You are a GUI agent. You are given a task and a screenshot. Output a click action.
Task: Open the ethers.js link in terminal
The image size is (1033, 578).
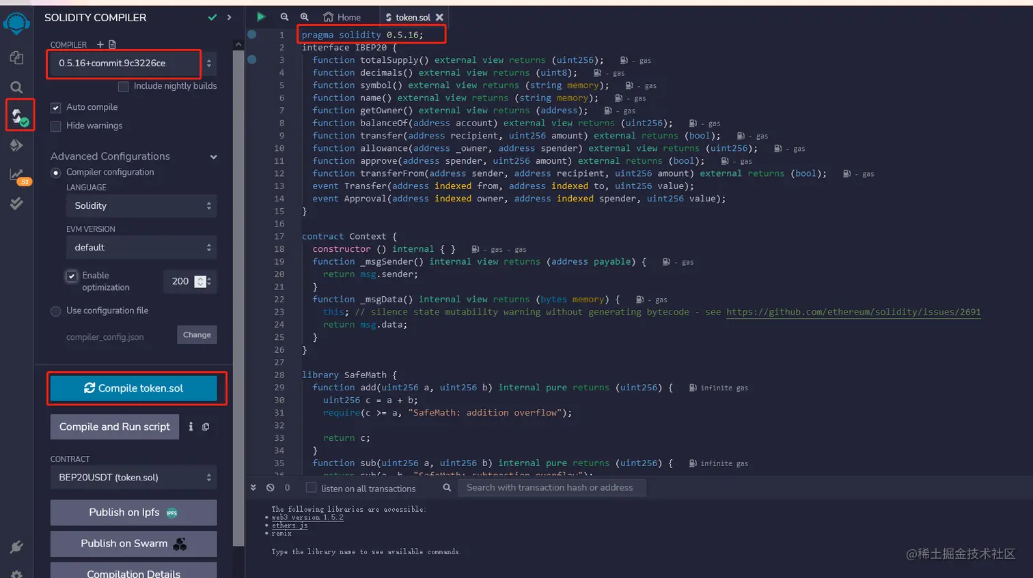pyautogui.click(x=290, y=525)
